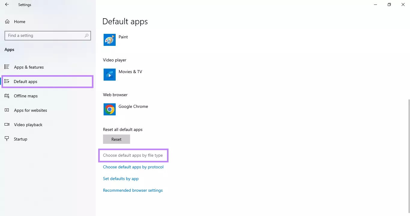This screenshot has height=216, width=410.
Task: Click the Movies & TV video player icon
Action: click(x=109, y=75)
